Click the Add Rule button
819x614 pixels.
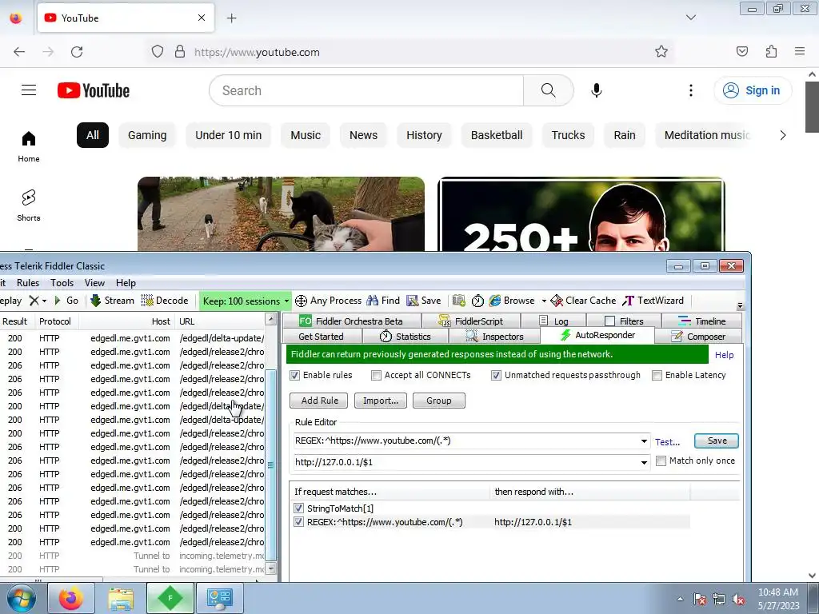(320, 401)
